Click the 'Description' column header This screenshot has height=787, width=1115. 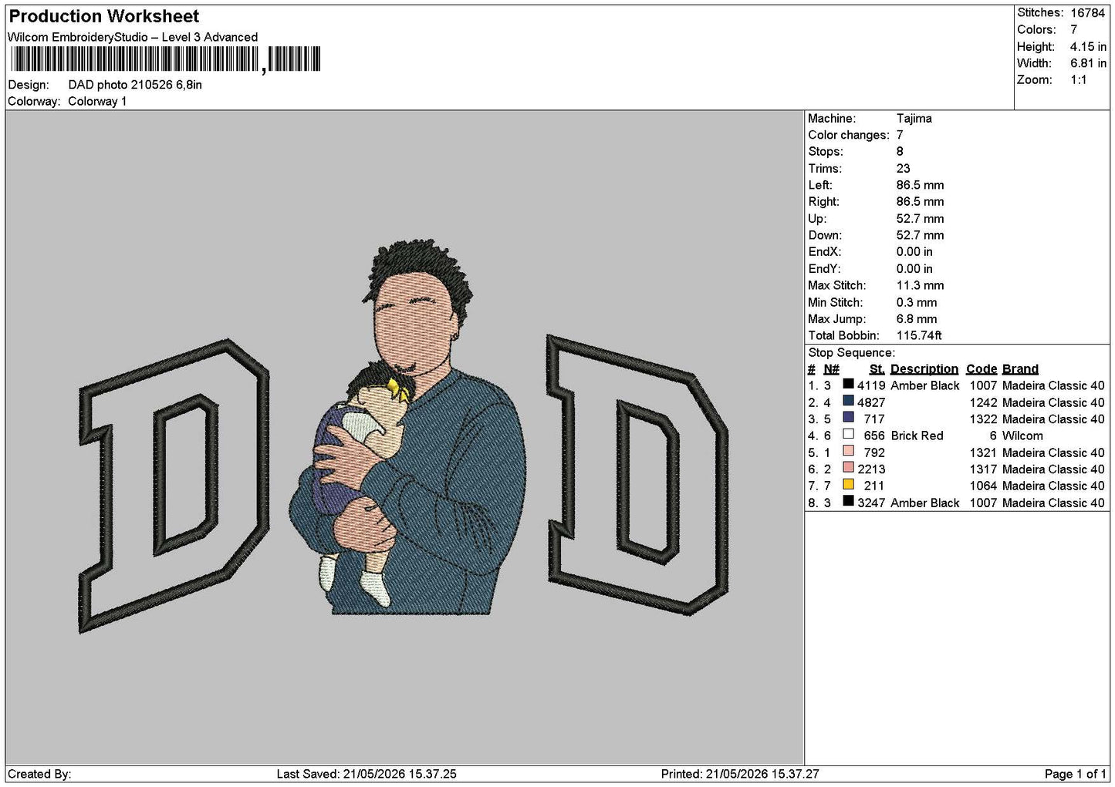[924, 369]
